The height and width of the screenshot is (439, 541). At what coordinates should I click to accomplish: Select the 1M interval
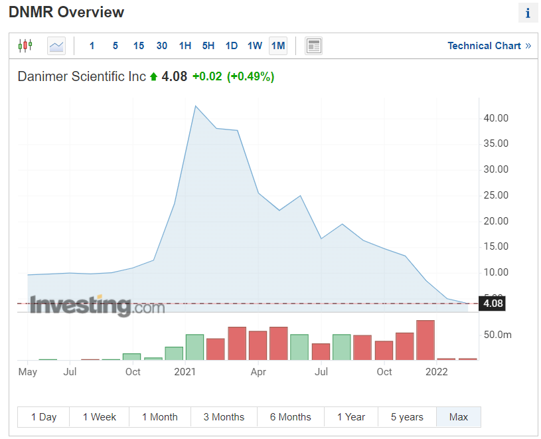(x=278, y=46)
